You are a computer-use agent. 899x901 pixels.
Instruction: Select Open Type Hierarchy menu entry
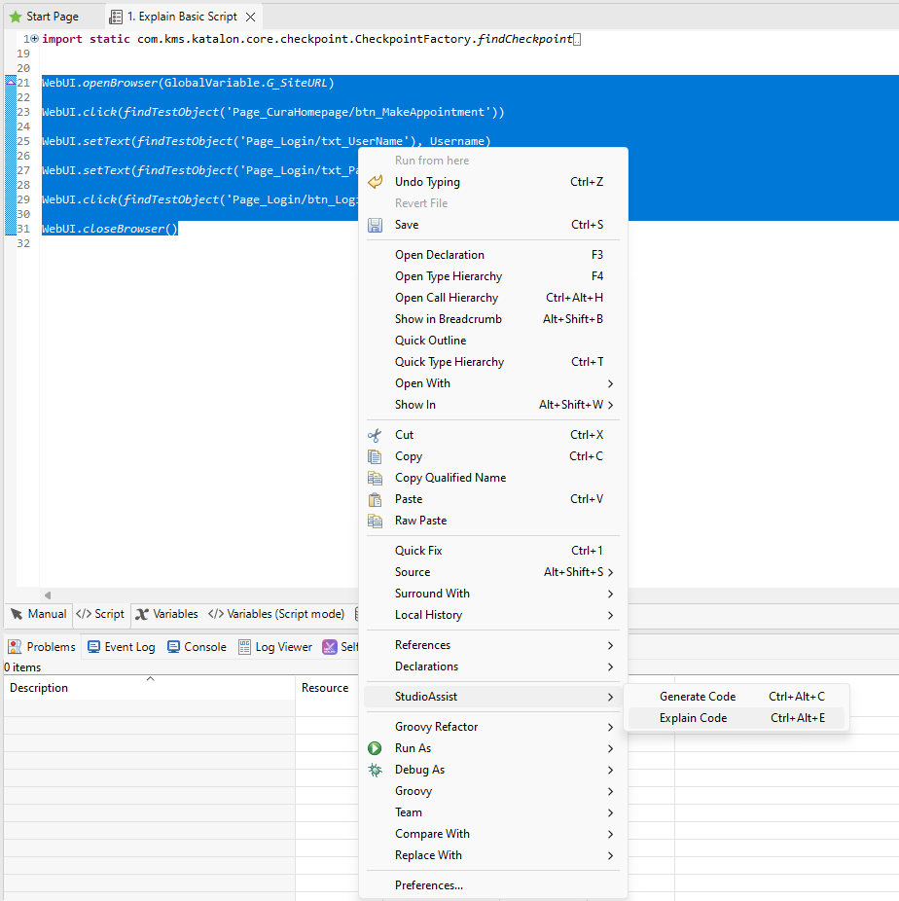coord(492,276)
